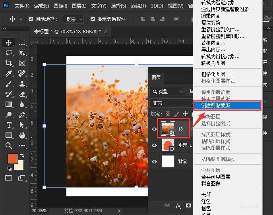
Task: Open the 正常 blend mode dropdown
Action: [171, 103]
